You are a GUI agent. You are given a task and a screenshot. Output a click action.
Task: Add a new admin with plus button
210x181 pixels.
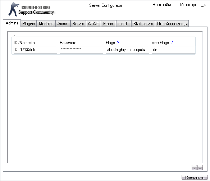(200, 168)
